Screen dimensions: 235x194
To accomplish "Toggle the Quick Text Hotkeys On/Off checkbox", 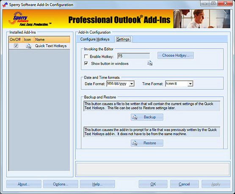I will click(x=16, y=46).
